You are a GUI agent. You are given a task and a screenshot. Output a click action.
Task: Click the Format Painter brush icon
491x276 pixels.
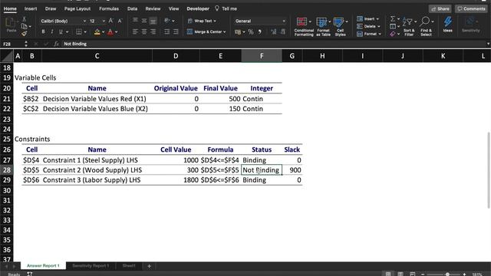point(24,33)
